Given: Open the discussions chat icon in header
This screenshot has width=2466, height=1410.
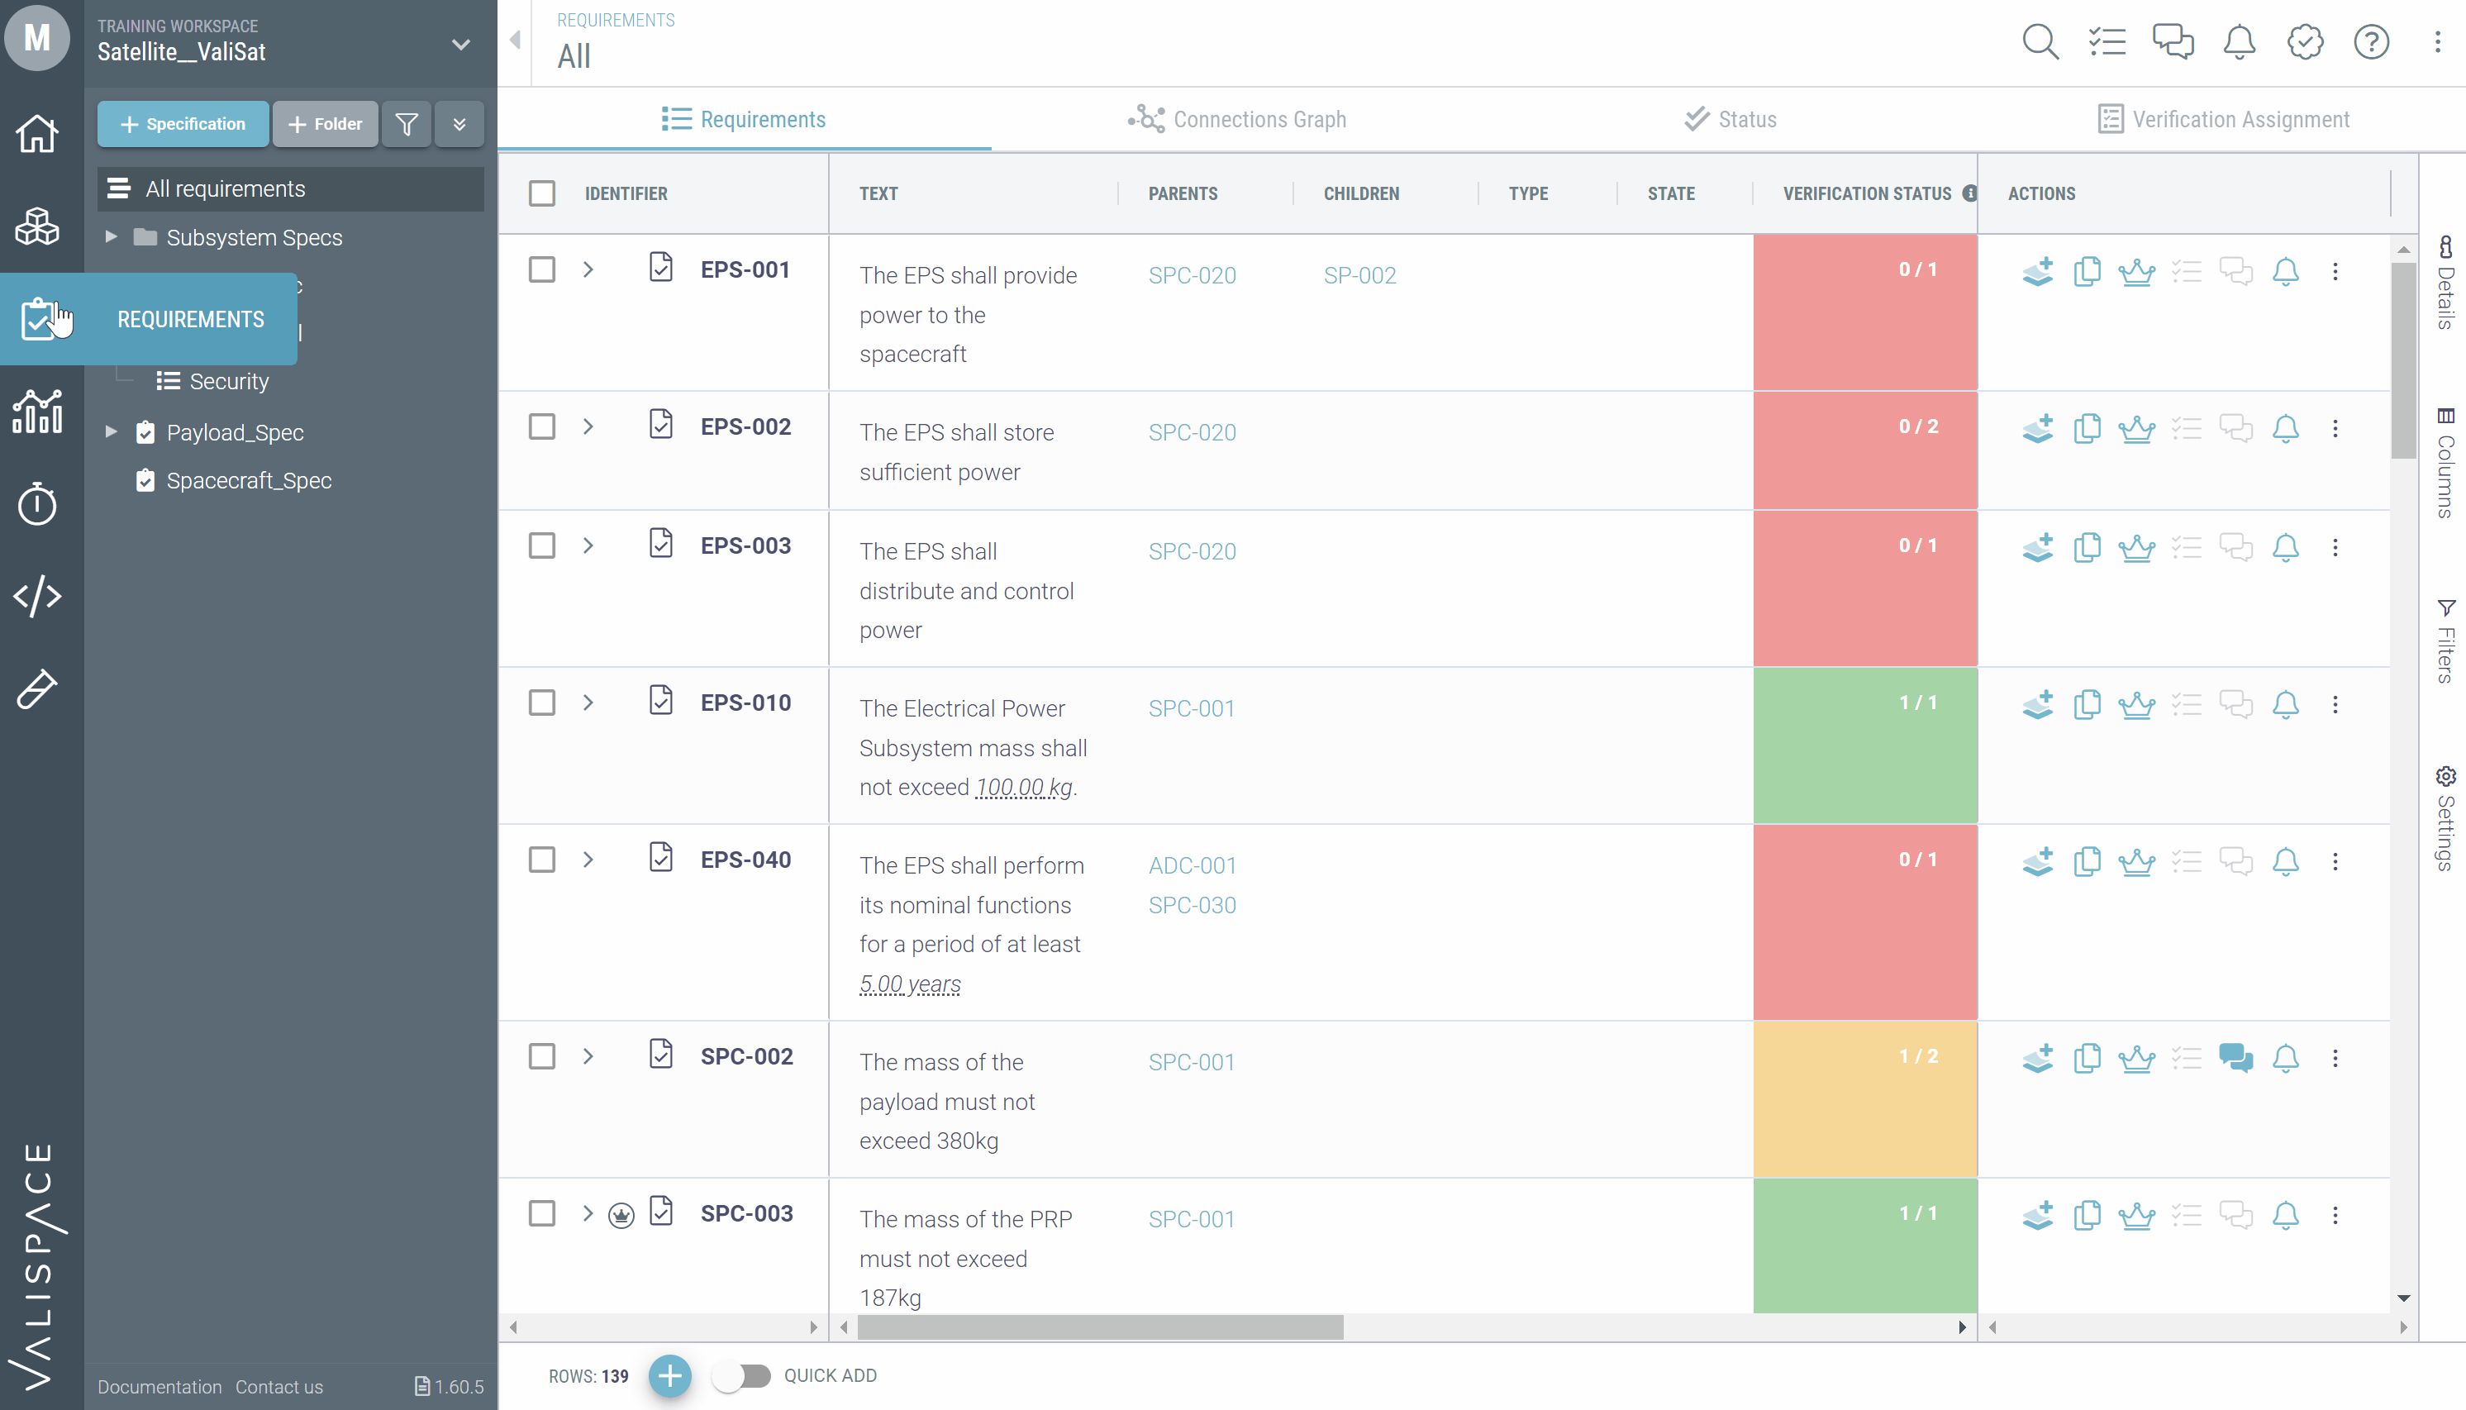Looking at the screenshot, I should 2173,41.
